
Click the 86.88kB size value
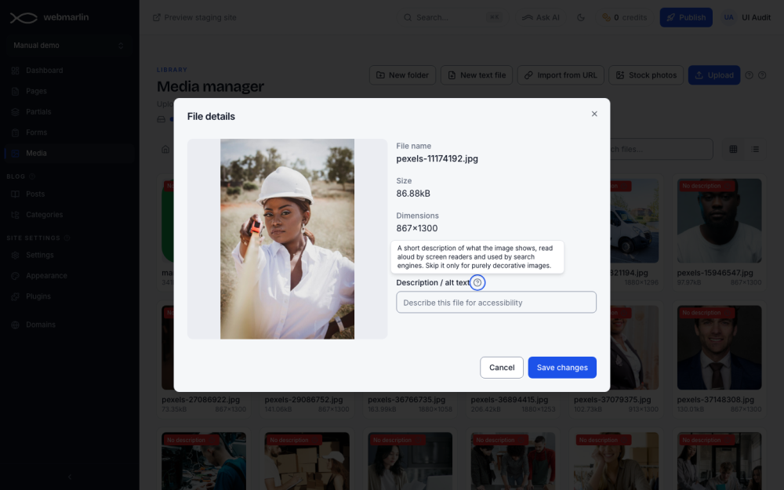click(413, 194)
